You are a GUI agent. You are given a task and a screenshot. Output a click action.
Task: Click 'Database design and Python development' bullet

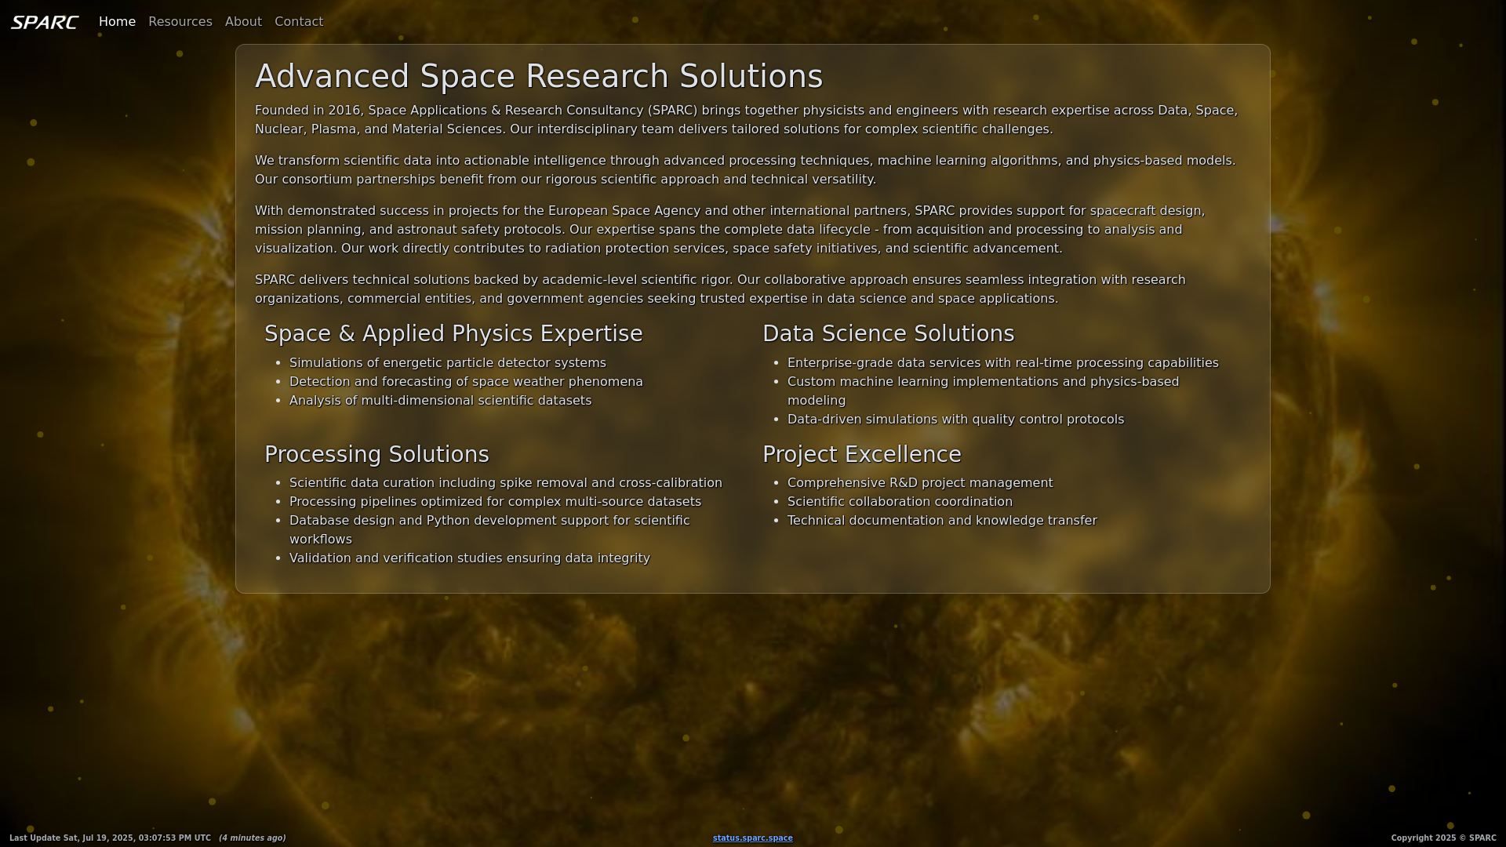coord(489,529)
